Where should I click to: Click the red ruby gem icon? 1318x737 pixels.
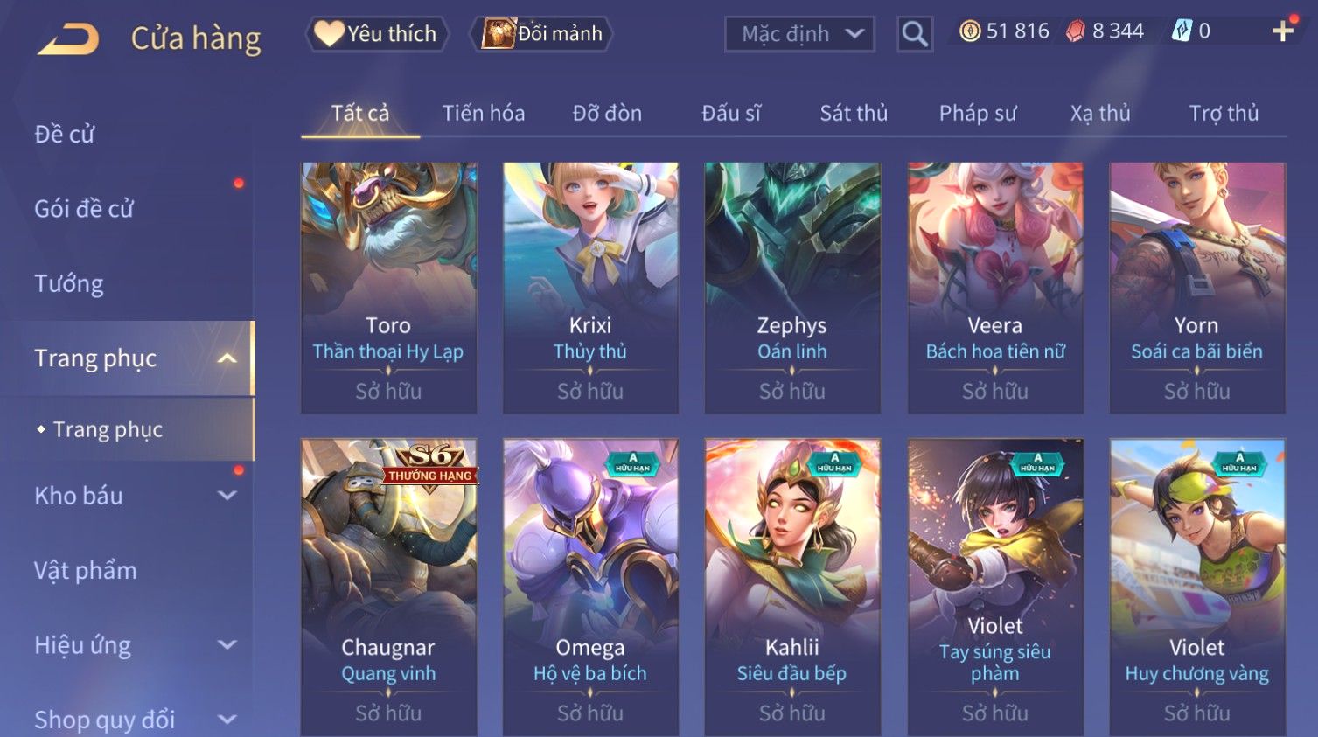pyautogui.click(x=1076, y=31)
